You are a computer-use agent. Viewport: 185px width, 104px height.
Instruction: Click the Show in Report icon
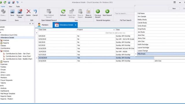click(x=80, y=12)
